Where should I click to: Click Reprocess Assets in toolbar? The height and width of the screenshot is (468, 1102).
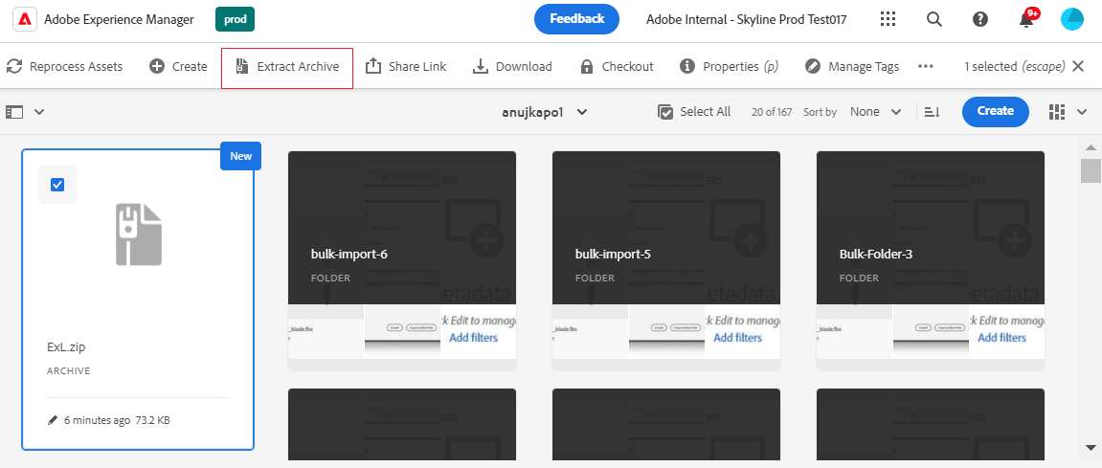click(x=65, y=67)
